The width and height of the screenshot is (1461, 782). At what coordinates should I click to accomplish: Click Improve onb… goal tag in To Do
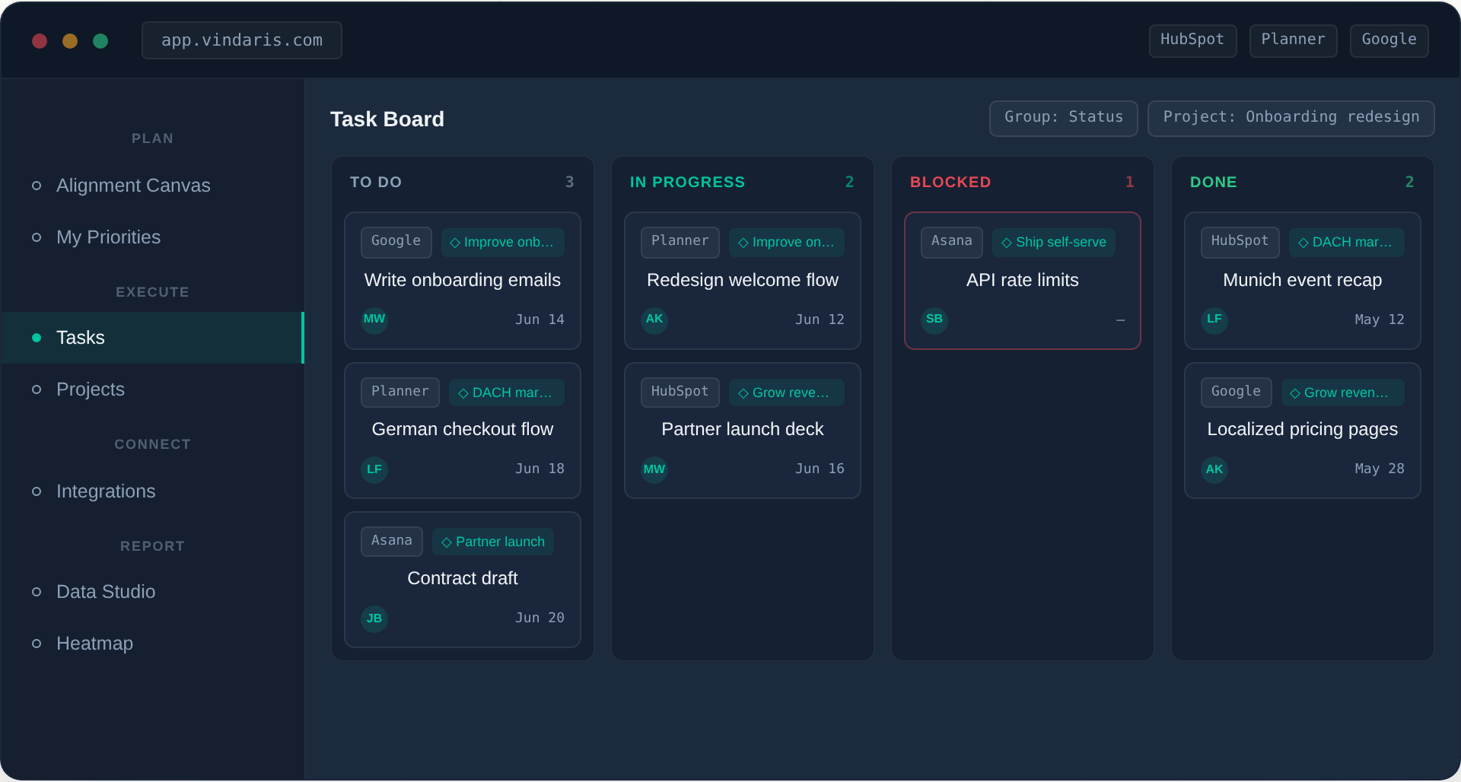pyautogui.click(x=502, y=243)
